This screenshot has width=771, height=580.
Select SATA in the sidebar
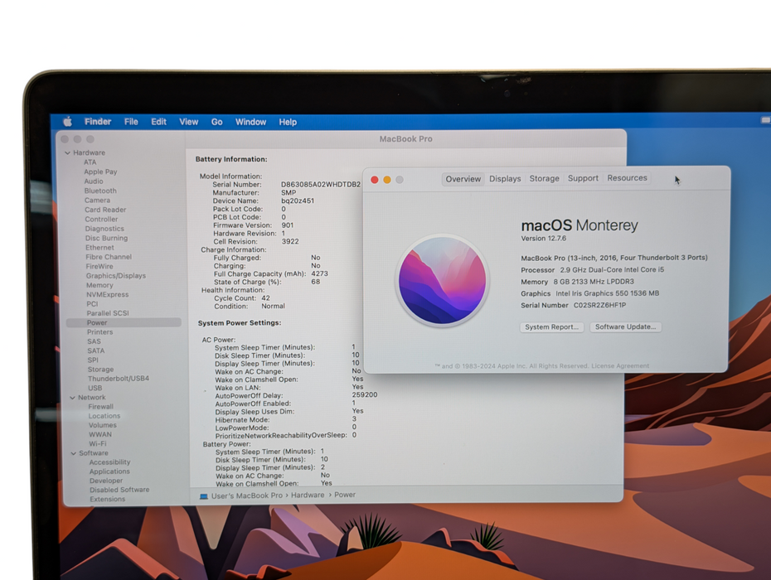point(96,350)
